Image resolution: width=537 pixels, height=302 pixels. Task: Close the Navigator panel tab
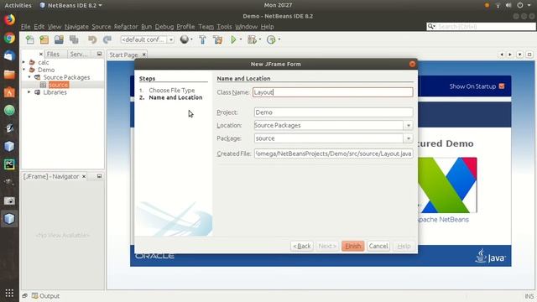click(84, 176)
